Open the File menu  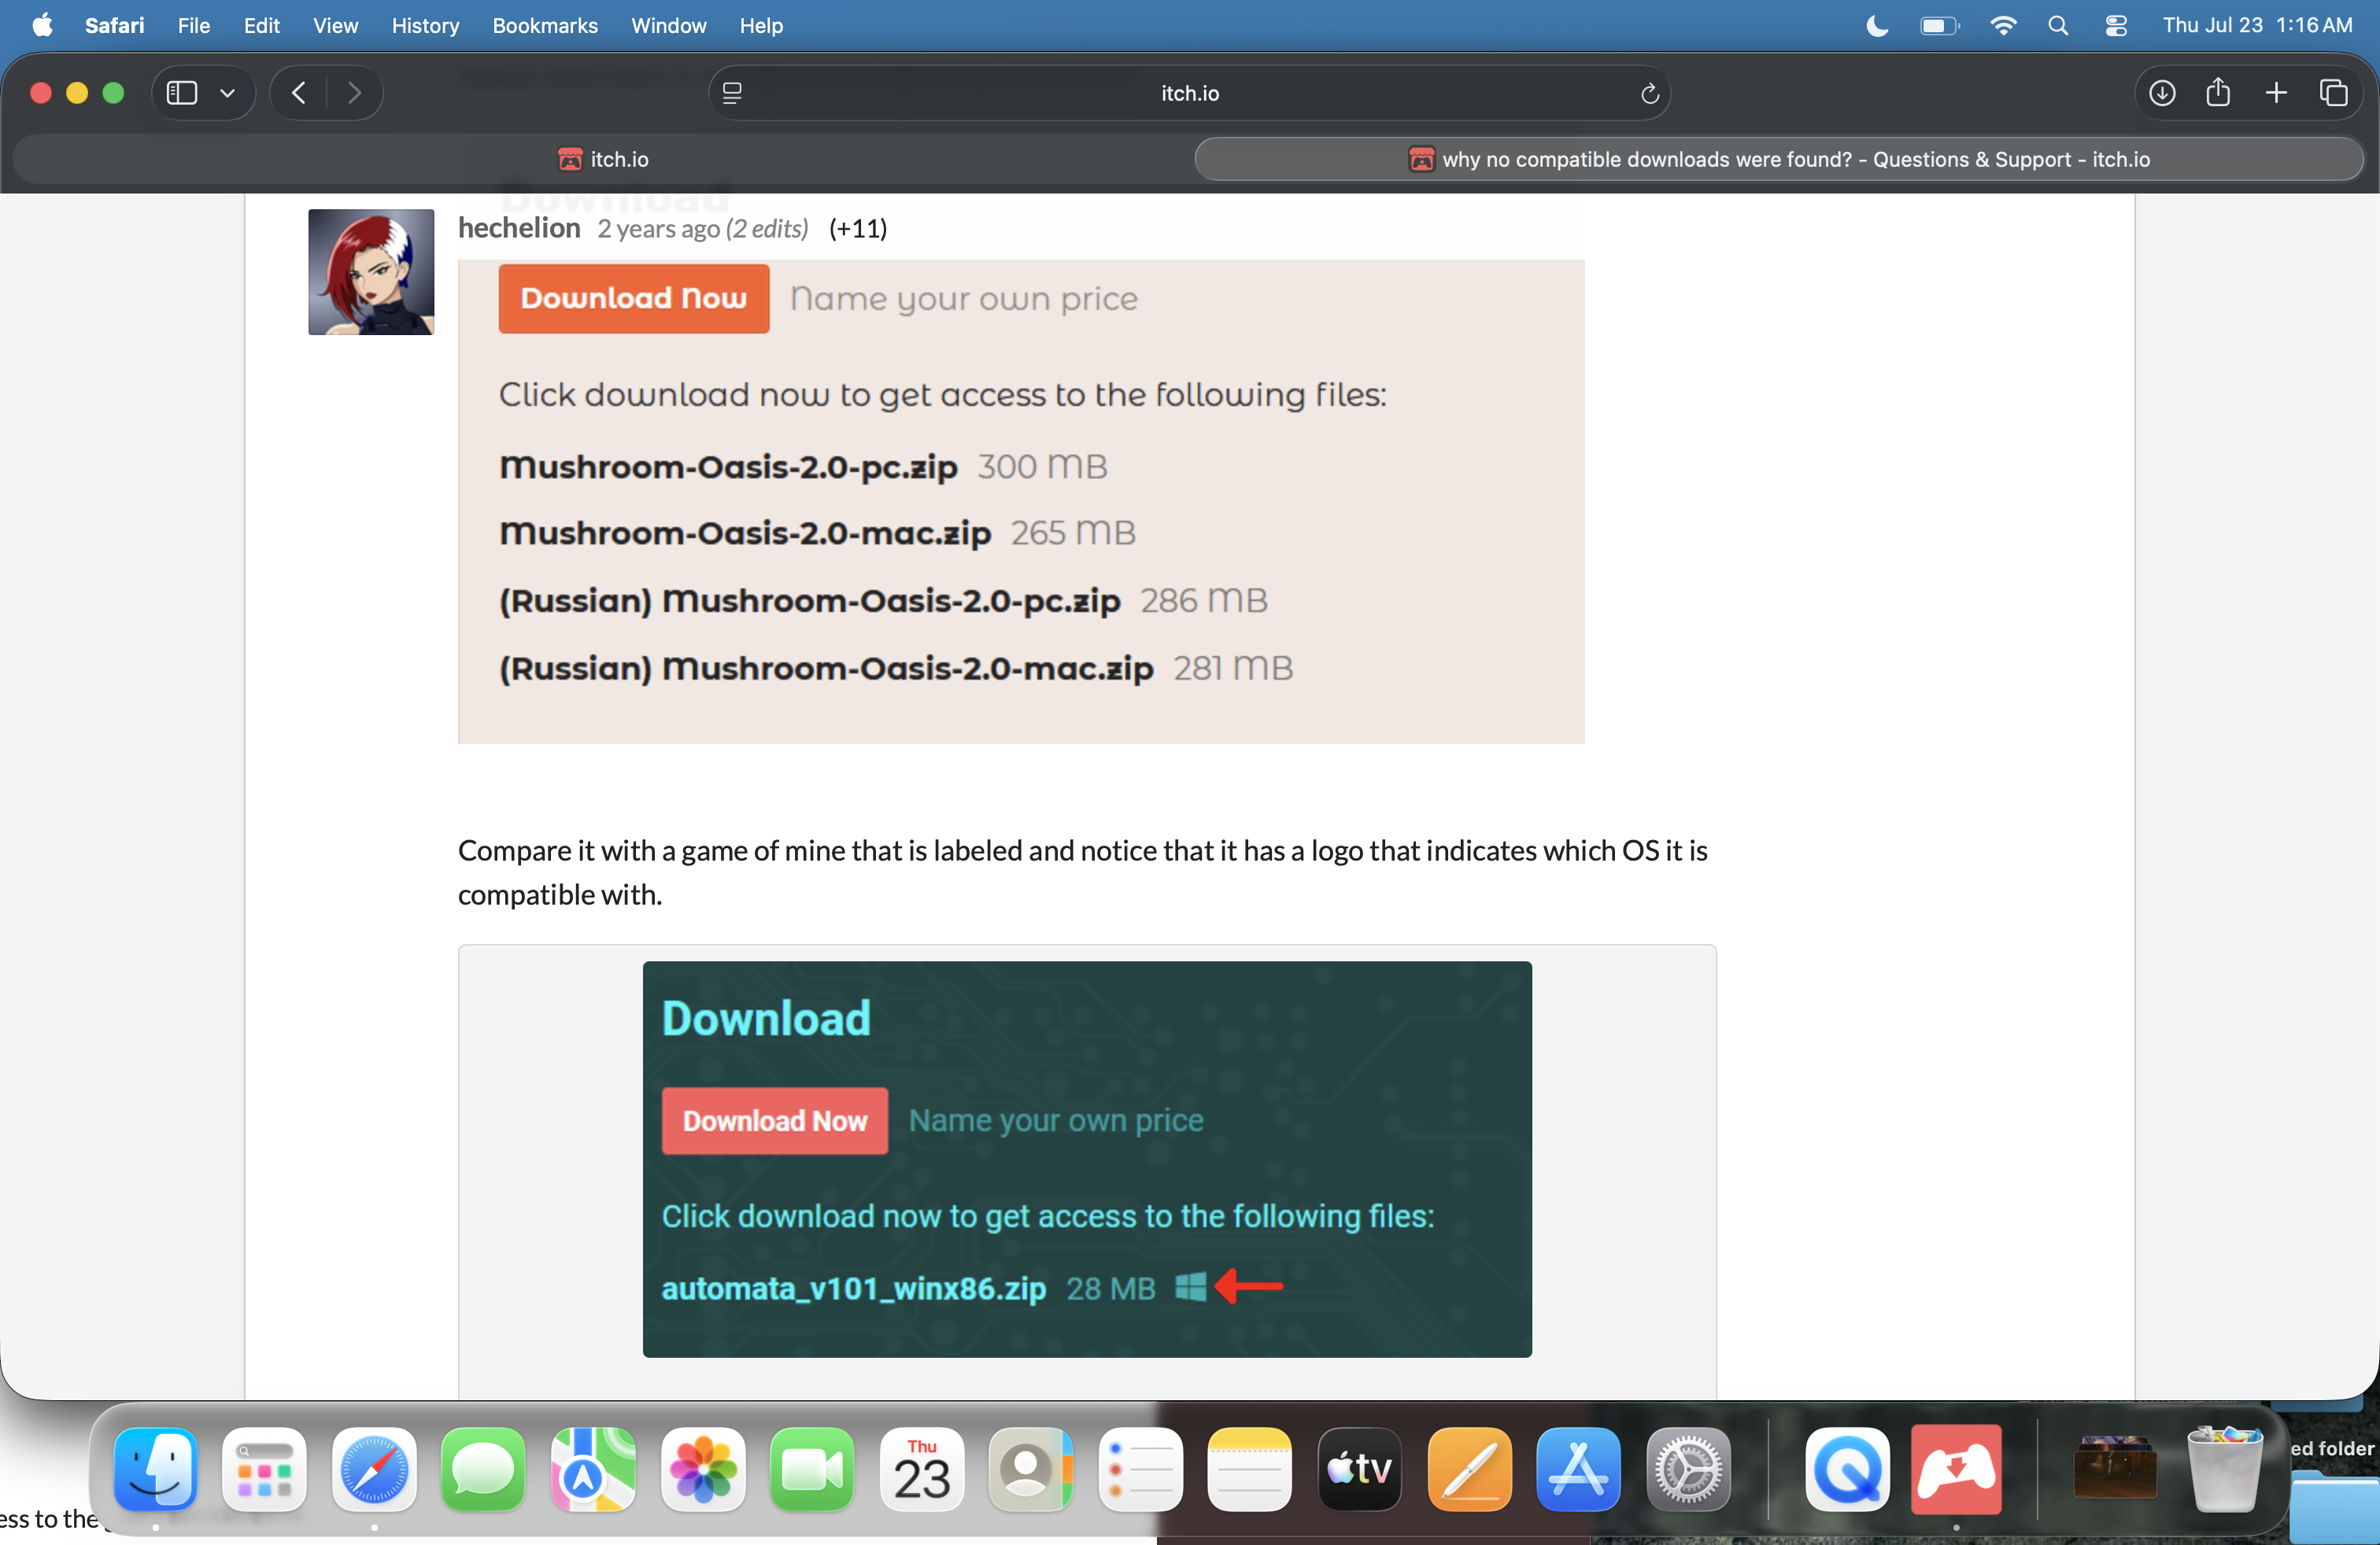pyautogui.click(x=194, y=25)
